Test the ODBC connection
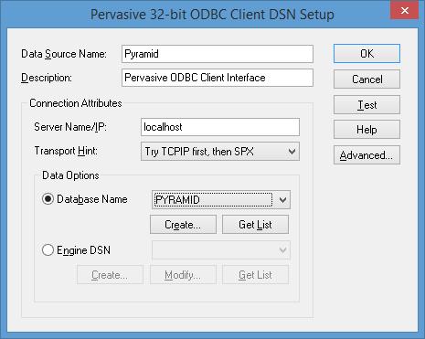 (x=367, y=105)
